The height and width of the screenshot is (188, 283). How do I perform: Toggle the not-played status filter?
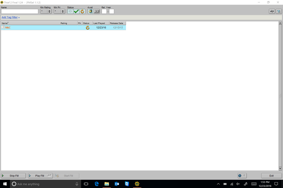pos(70,11)
